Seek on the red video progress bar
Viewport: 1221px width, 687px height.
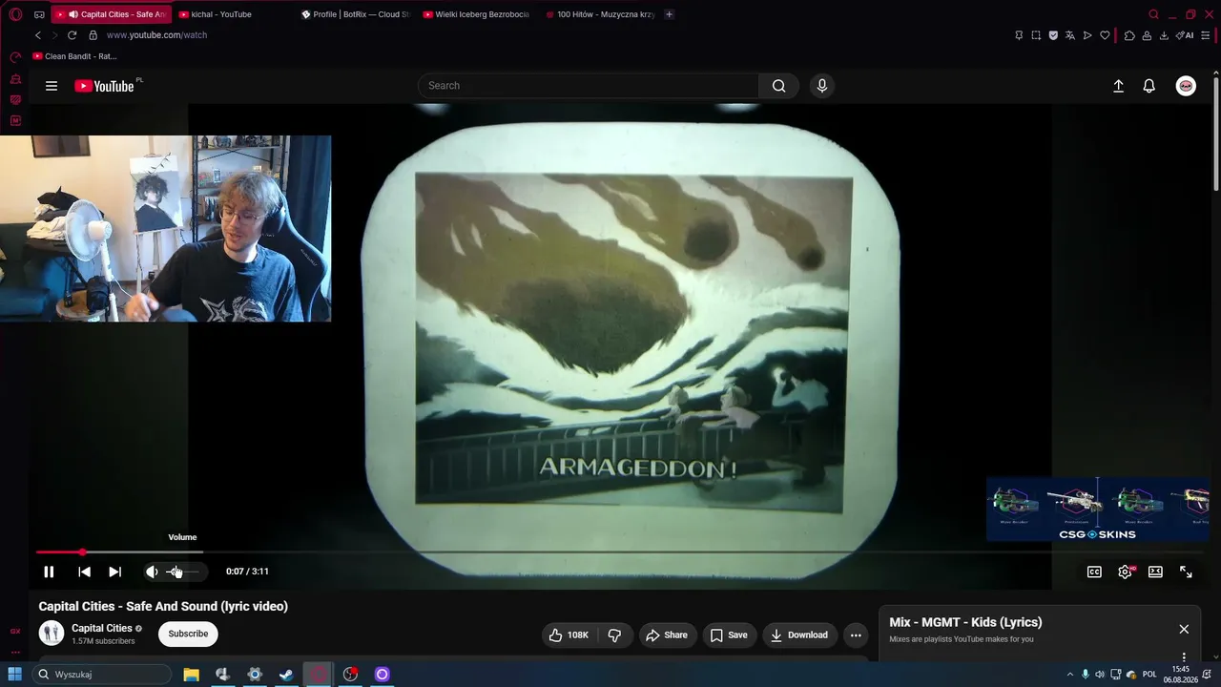[59, 552]
